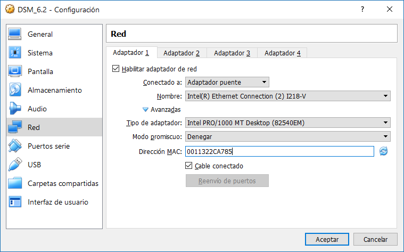Image resolution: width=404 pixels, height=252 pixels.
Task: Select the Sistema chip icon
Action: [15, 53]
